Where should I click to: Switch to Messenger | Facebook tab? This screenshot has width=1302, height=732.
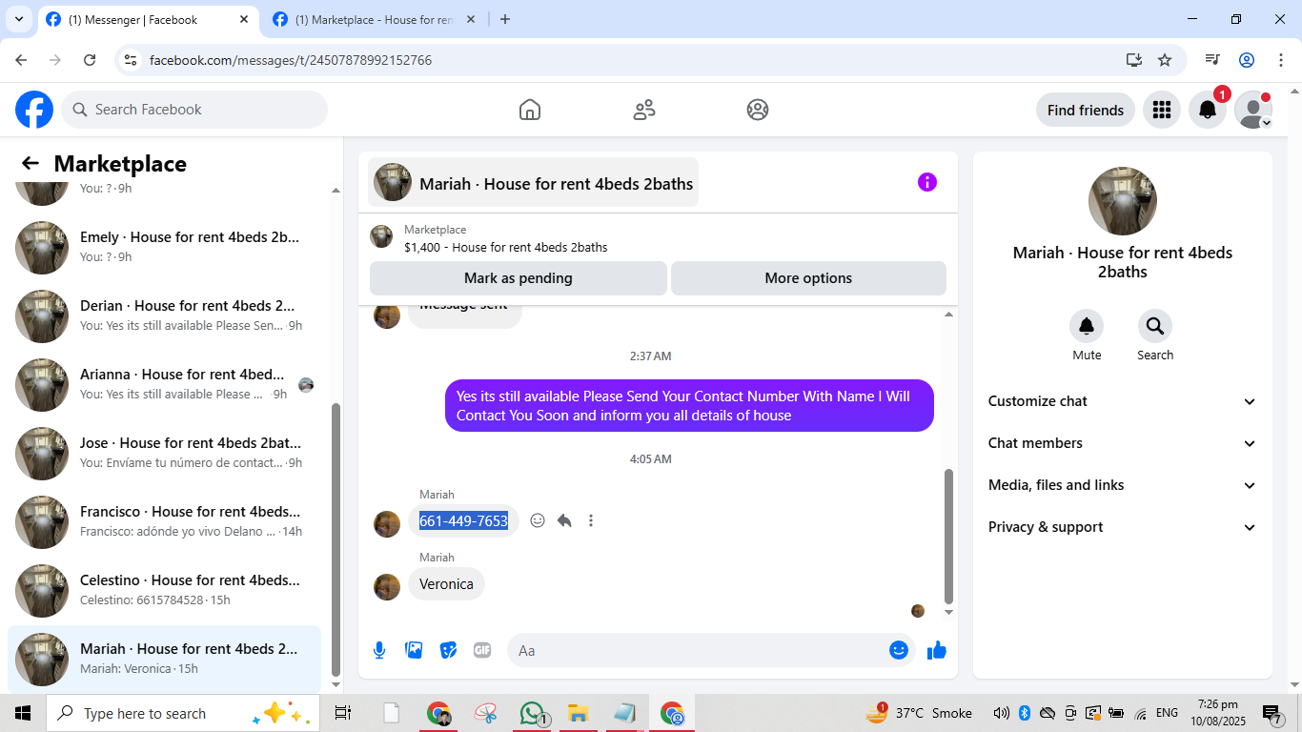[x=148, y=19]
